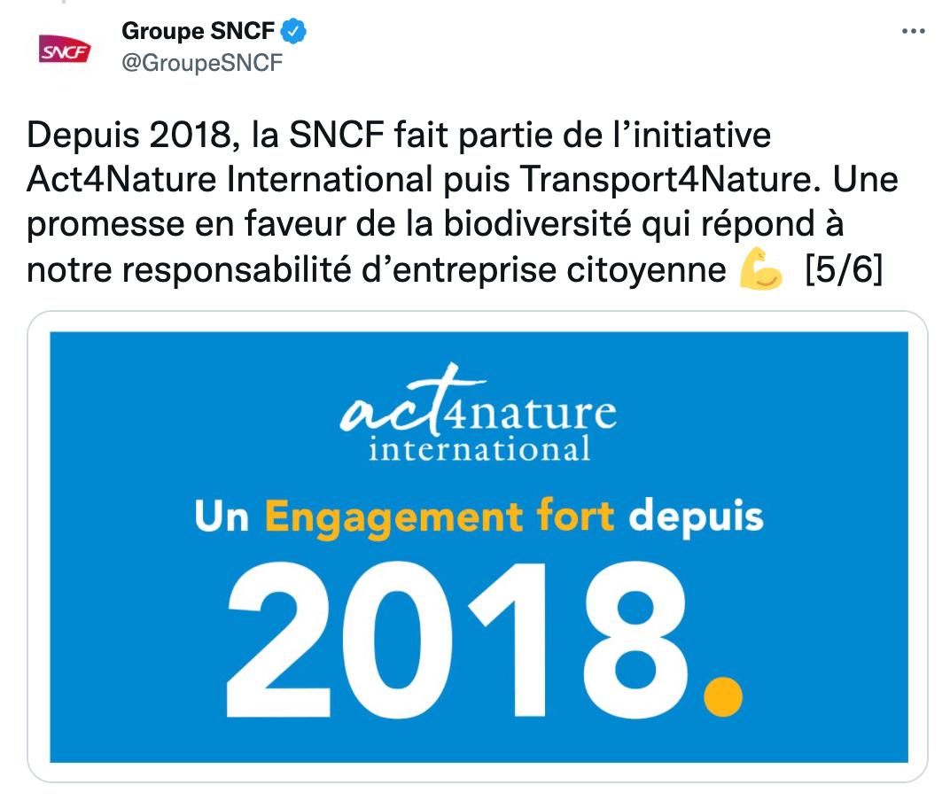Click the [5/6] thread counter
Screen dimensions: 950x808
[843, 271]
